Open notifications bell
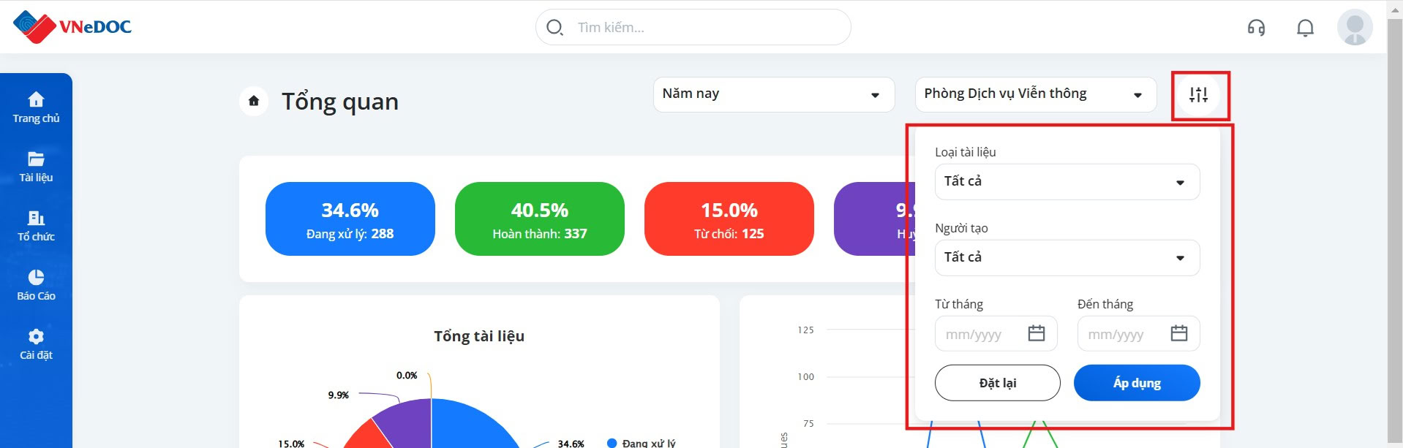 tap(1305, 28)
